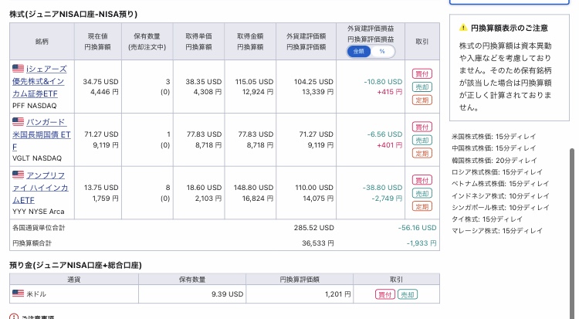
Task: Click the 売却 button for YYY
Action: tap(422, 193)
